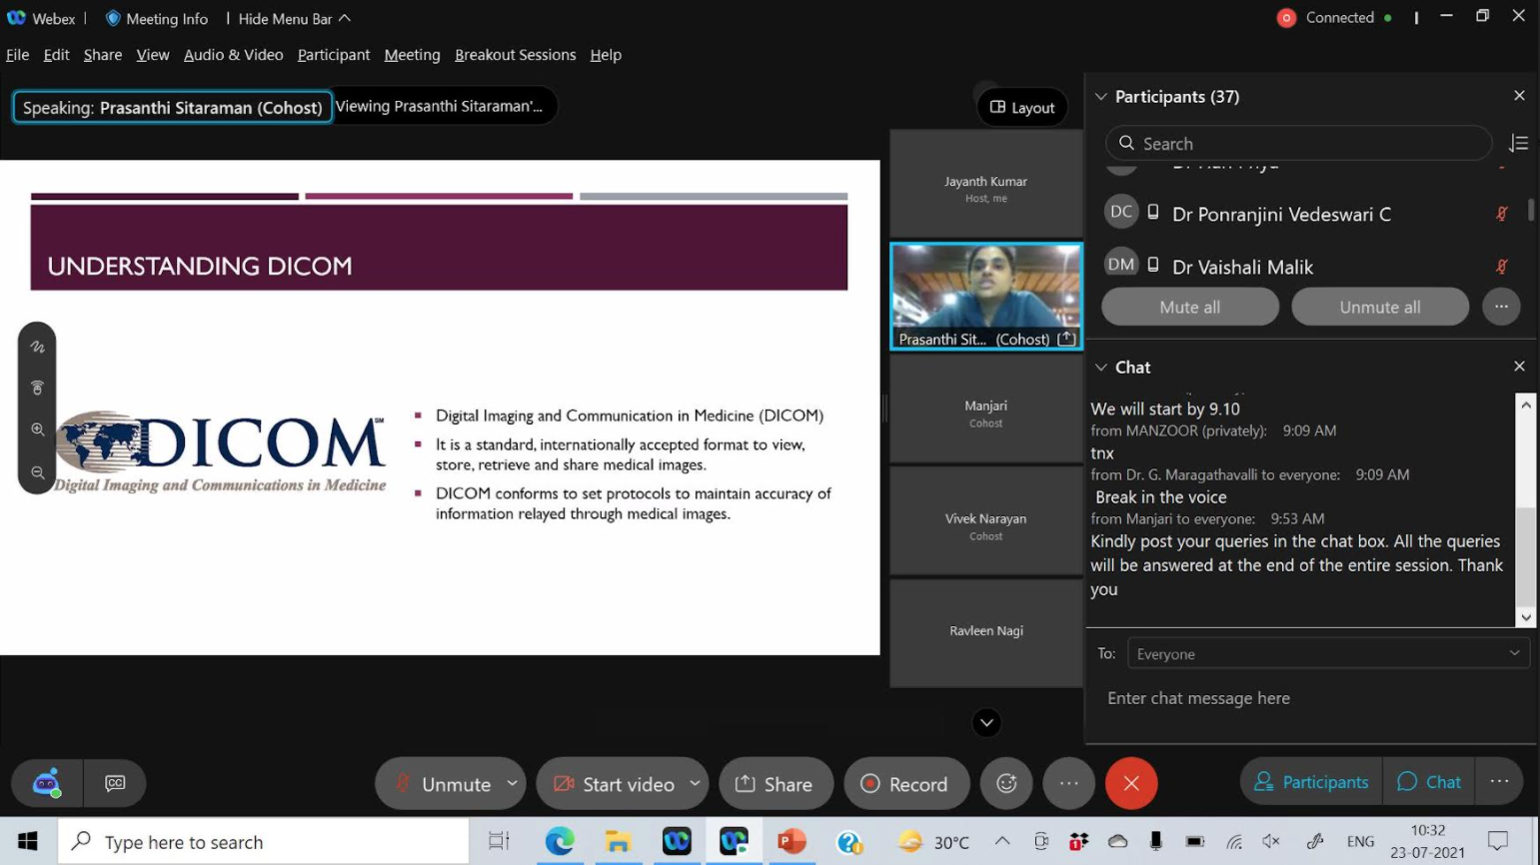Screen dimensions: 1540x865
Task: Open PowerPoint from the taskbar
Action: point(792,841)
